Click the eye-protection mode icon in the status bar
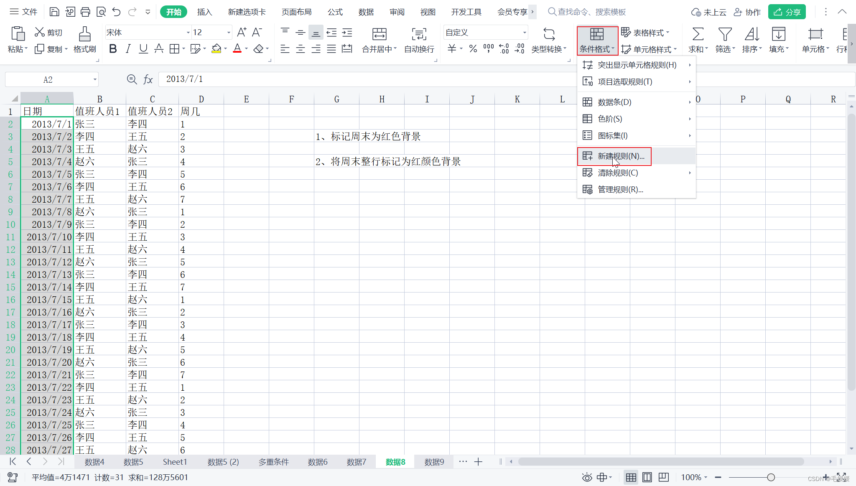 click(x=587, y=477)
